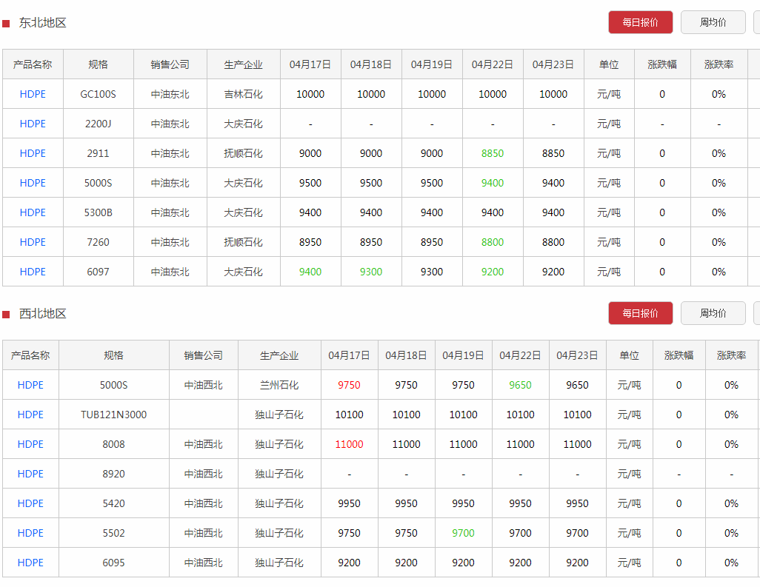Screen dimensions: 760x587
Task: Click 销售公司 header in 西北地区 table
Action: [204, 355]
